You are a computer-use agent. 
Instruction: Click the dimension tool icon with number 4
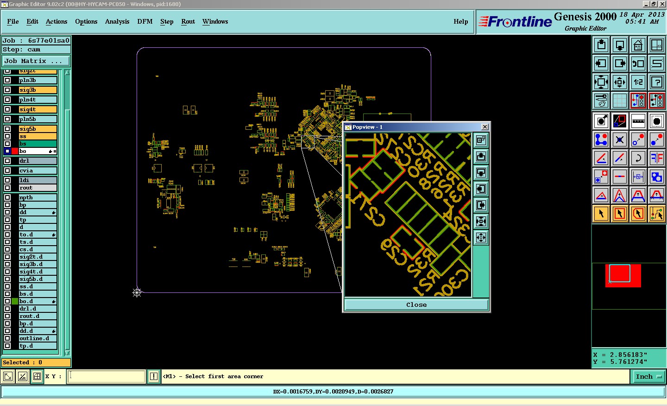[x=638, y=177]
